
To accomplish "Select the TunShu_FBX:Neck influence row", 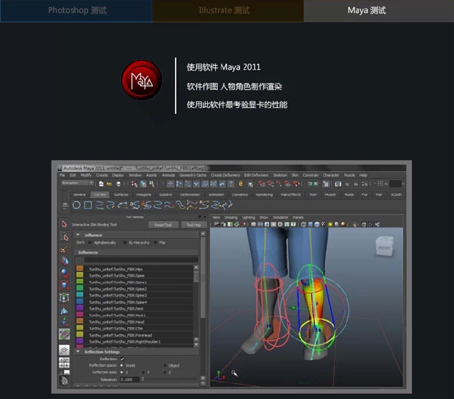I will pos(134,308).
